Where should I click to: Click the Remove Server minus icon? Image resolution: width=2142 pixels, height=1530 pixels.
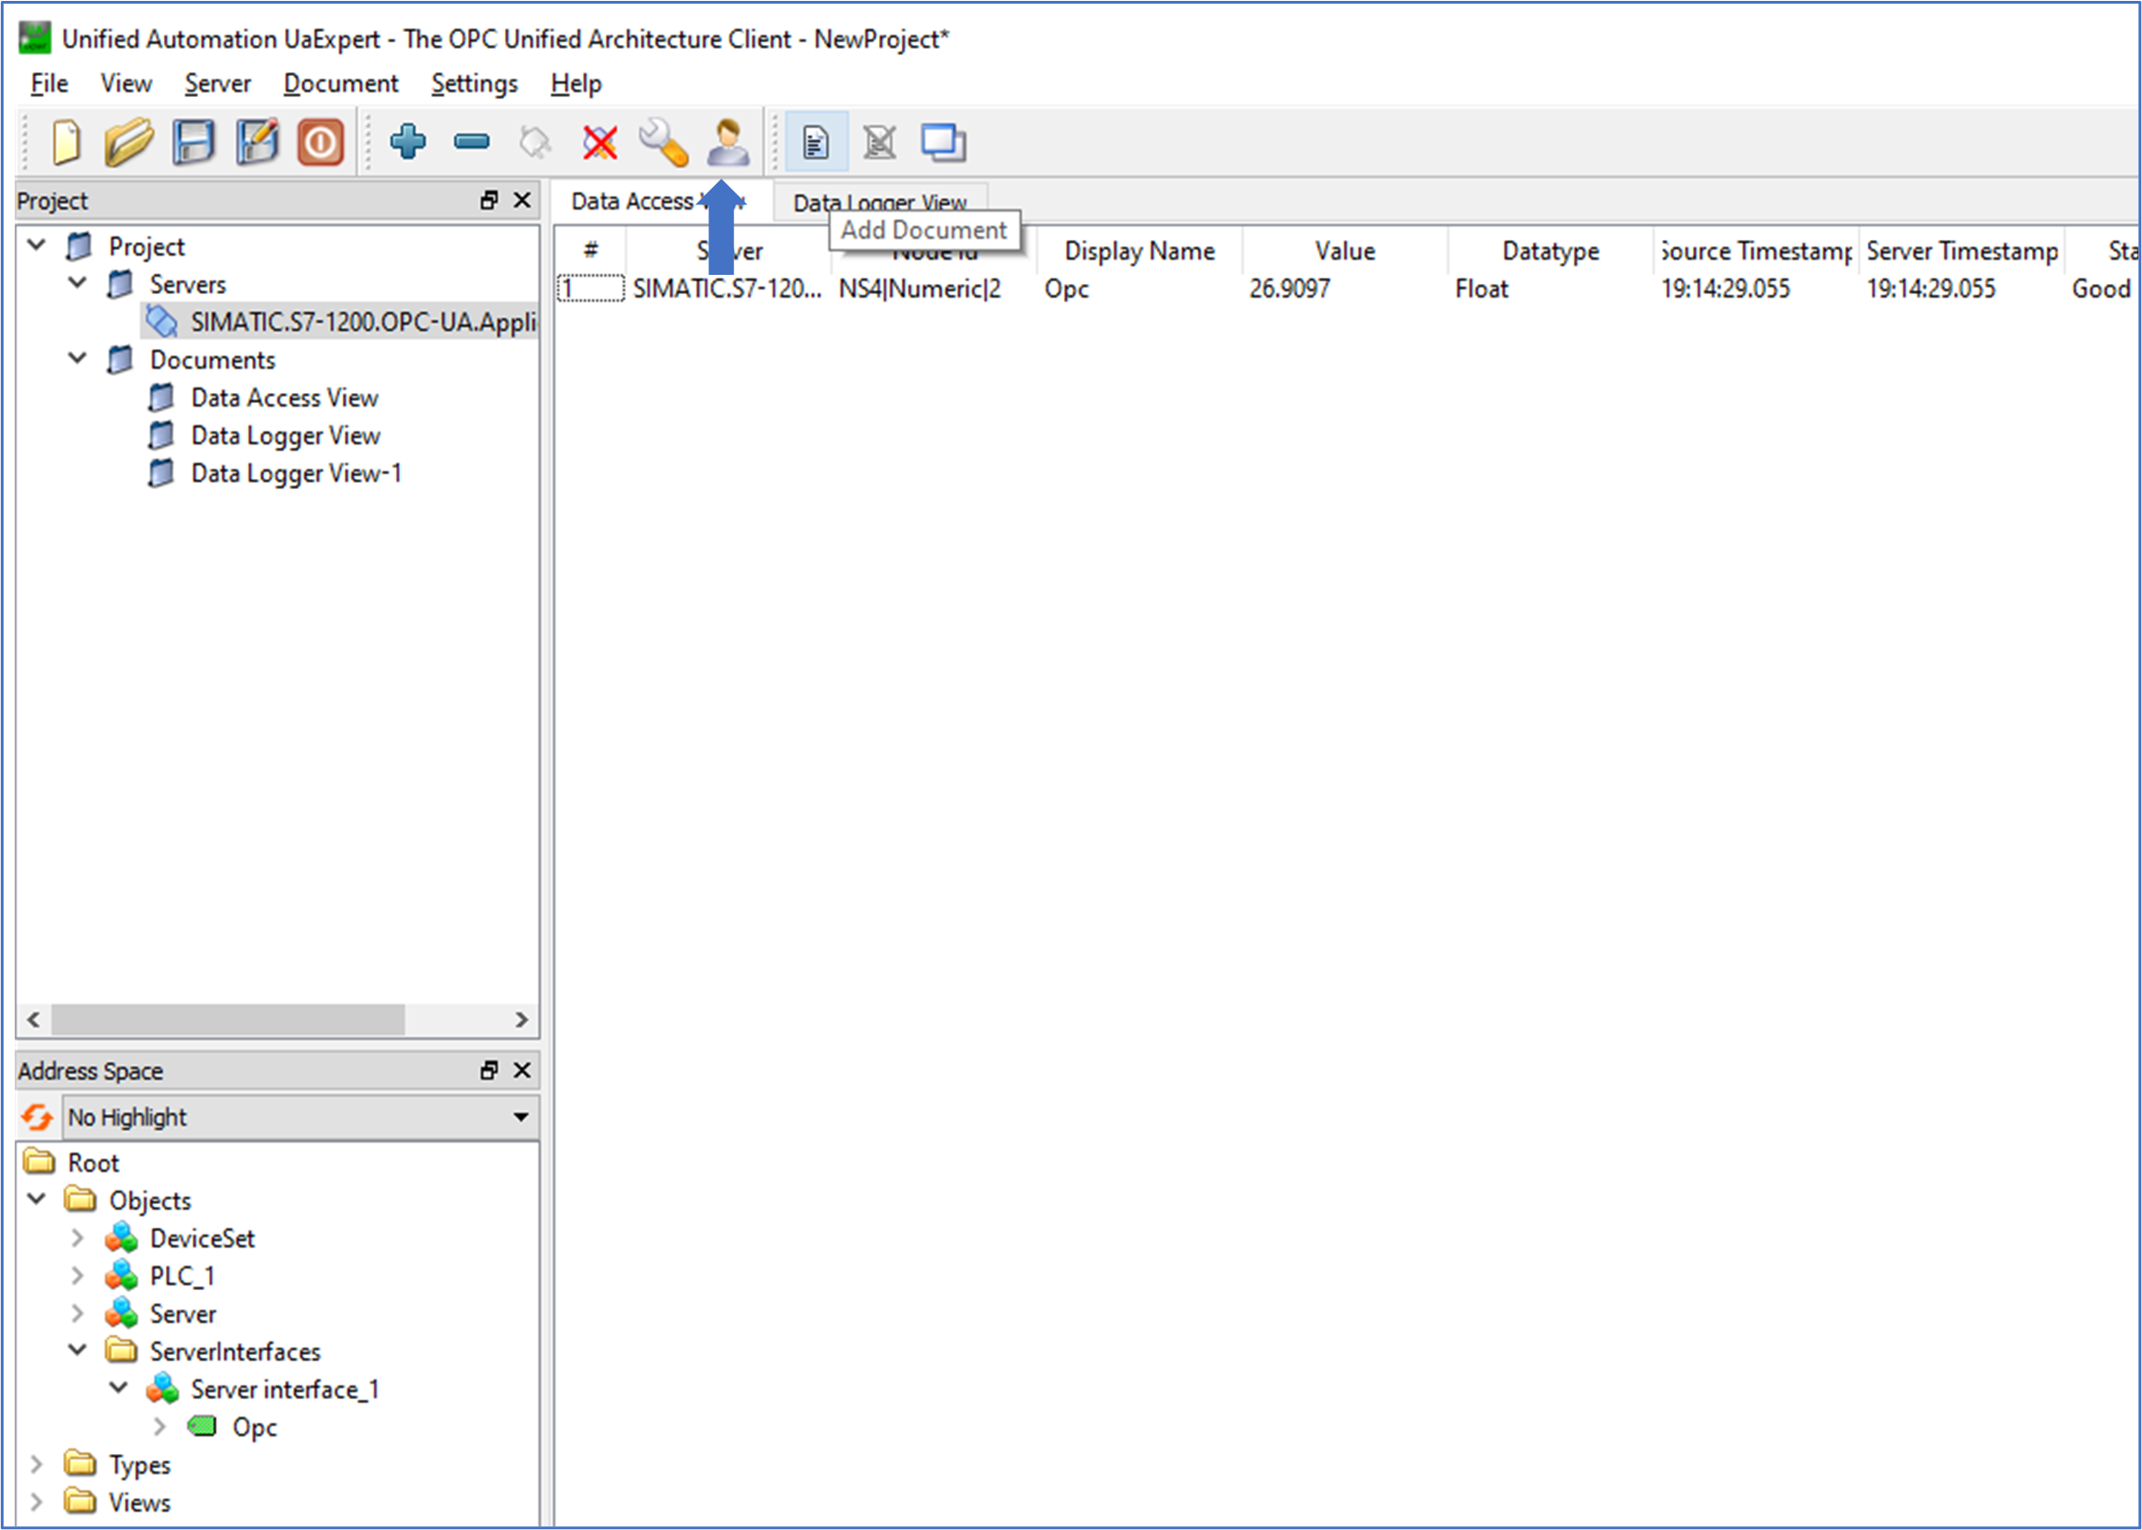(471, 143)
